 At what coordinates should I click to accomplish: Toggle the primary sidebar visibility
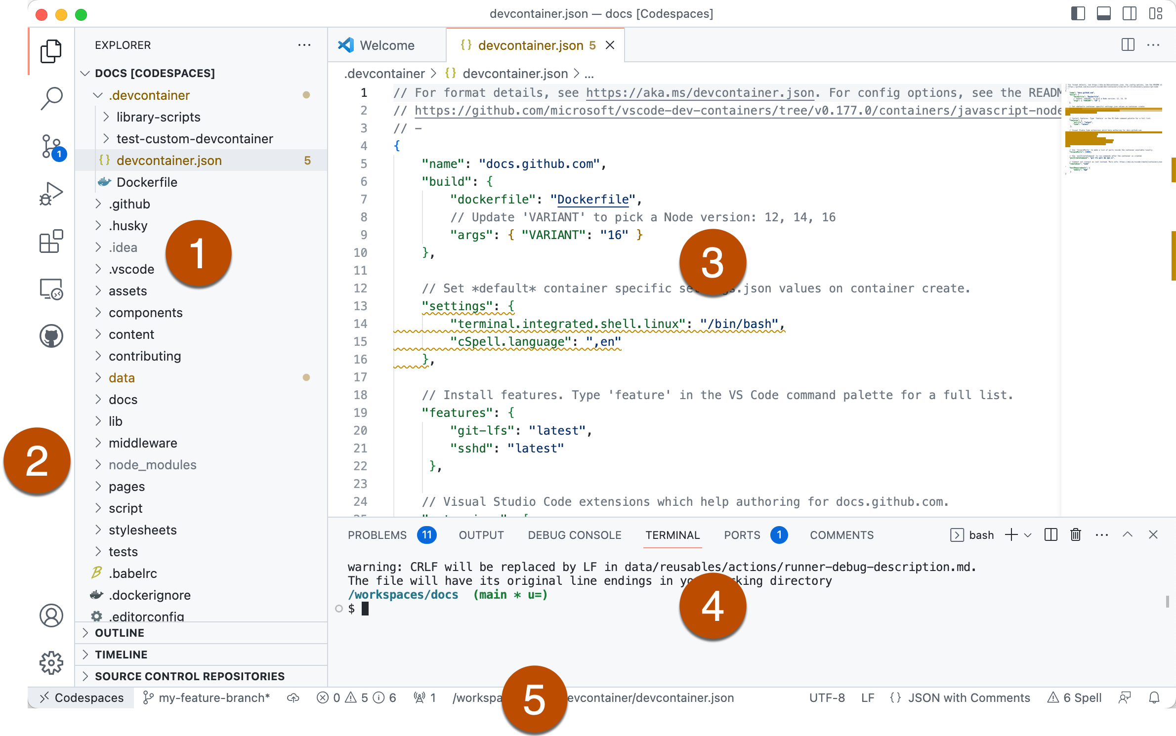pyautogui.click(x=1078, y=13)
